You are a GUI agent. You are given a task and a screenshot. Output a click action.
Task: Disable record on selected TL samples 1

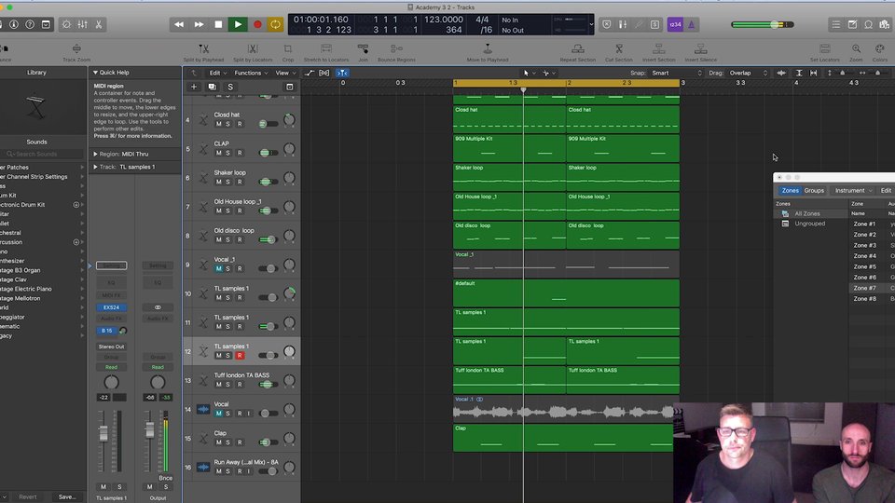coord(240,355)
